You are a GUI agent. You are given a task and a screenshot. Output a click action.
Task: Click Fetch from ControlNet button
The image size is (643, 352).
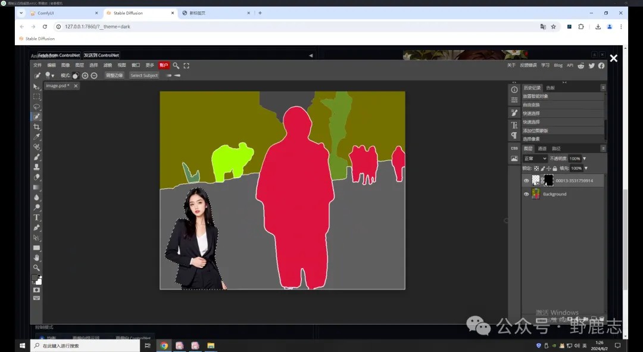pos(59,55)
